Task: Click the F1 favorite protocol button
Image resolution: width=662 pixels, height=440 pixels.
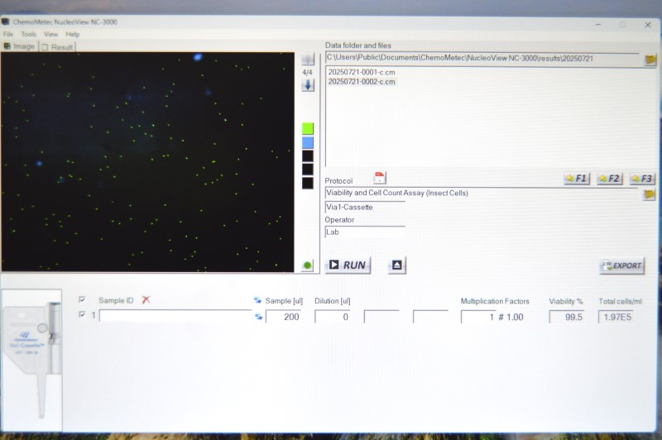Action: 577,179
